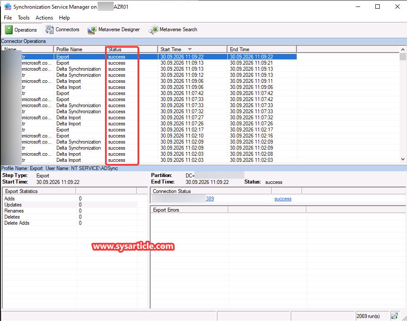Image resolution: width=407 pixels, height=321 pixels.
Task: Click the Export Errors column header
Action: click(189, 210)
